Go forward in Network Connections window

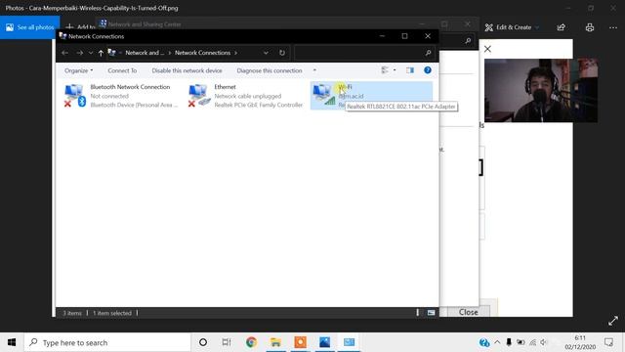click(x=80, y=53)
